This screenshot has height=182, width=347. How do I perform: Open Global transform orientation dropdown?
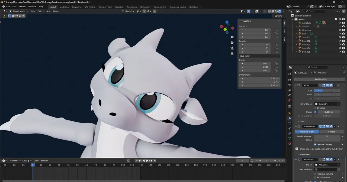tap(128, 11)
